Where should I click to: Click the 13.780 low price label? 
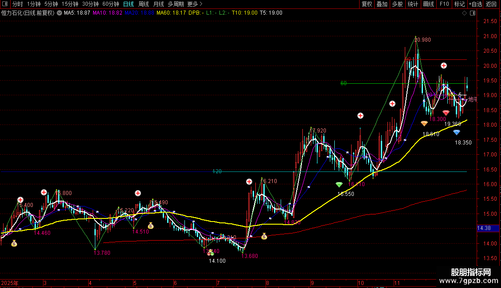point(102,253)
